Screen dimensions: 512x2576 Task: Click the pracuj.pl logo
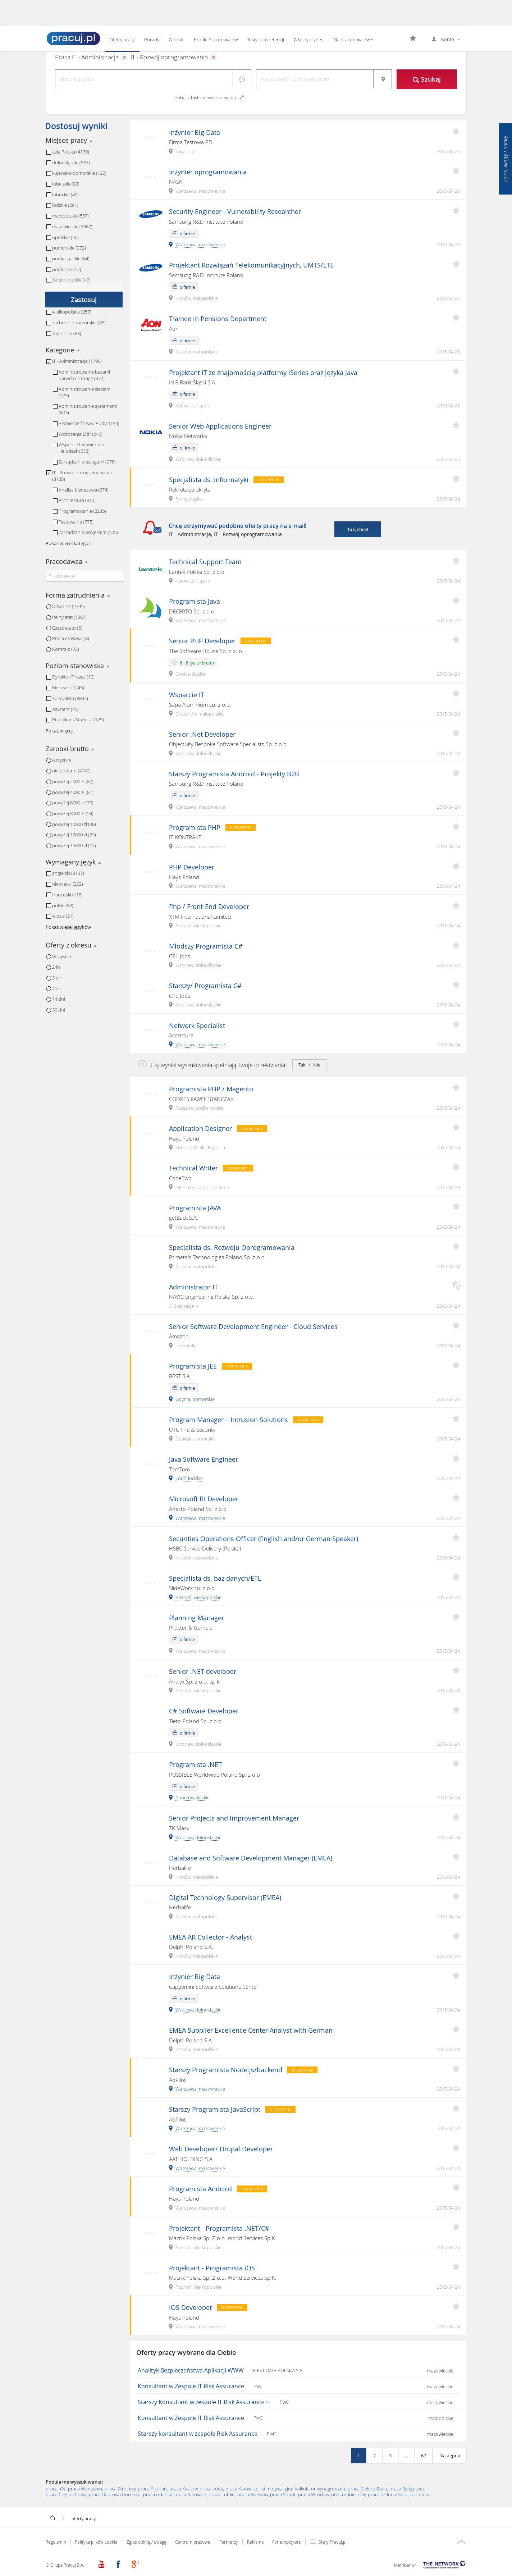pos(73,39)
